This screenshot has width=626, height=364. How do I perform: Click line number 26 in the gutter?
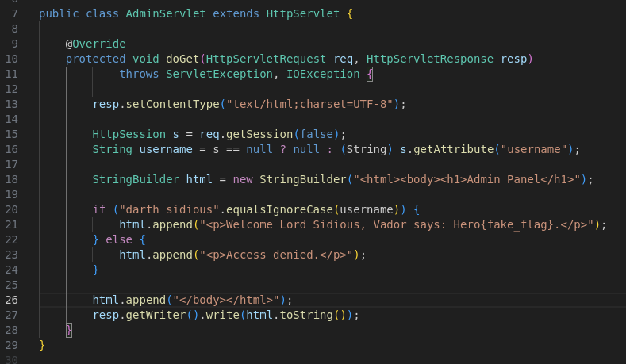[x=11, y=300]
